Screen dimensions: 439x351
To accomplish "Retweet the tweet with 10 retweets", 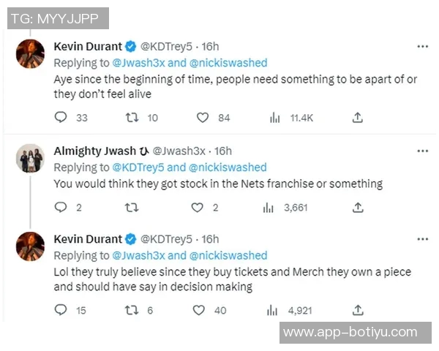I will (132, 117).
